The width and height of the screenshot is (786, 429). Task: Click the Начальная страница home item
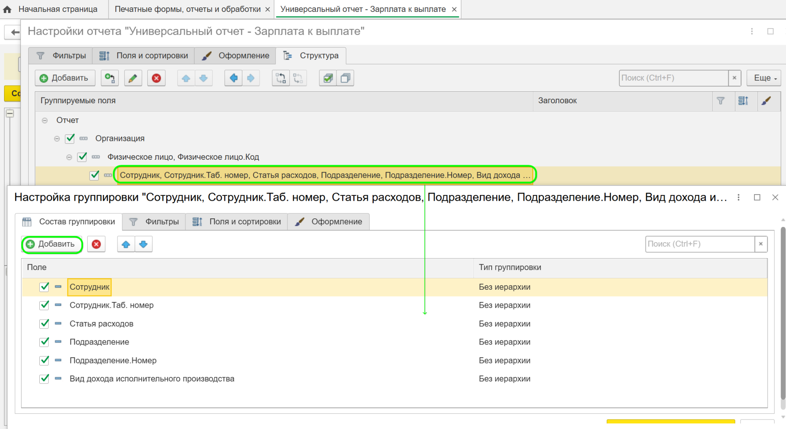pos(57,9)
